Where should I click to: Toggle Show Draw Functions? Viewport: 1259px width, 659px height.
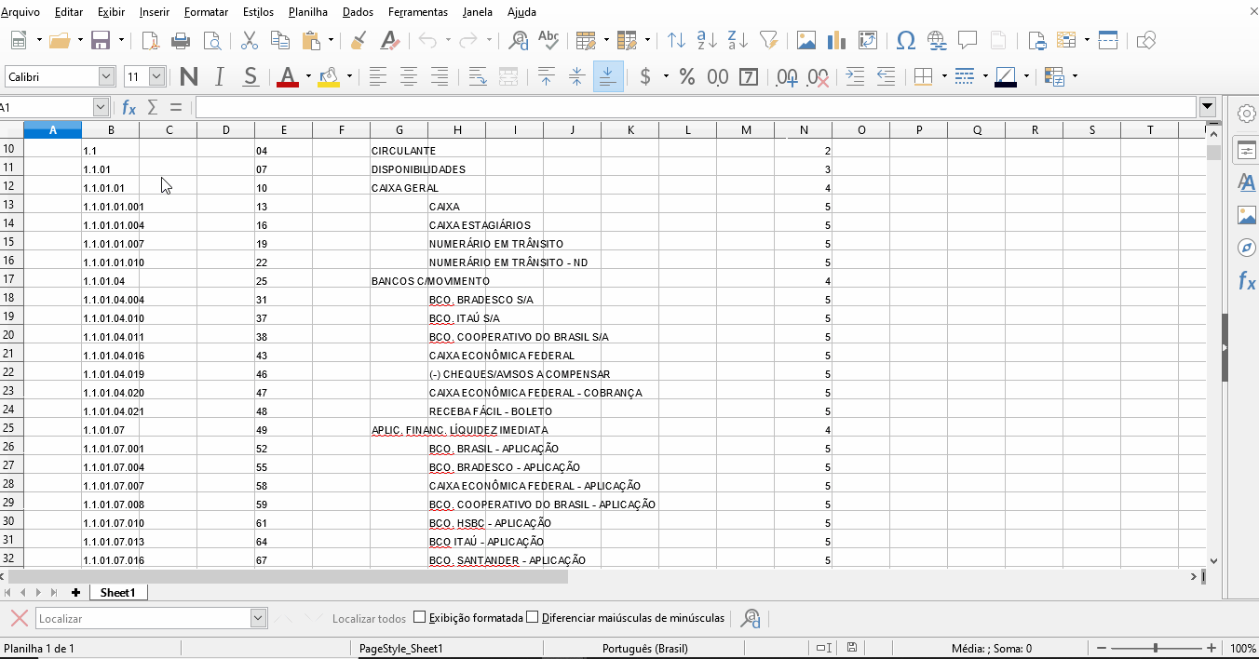click(1146, 40)
